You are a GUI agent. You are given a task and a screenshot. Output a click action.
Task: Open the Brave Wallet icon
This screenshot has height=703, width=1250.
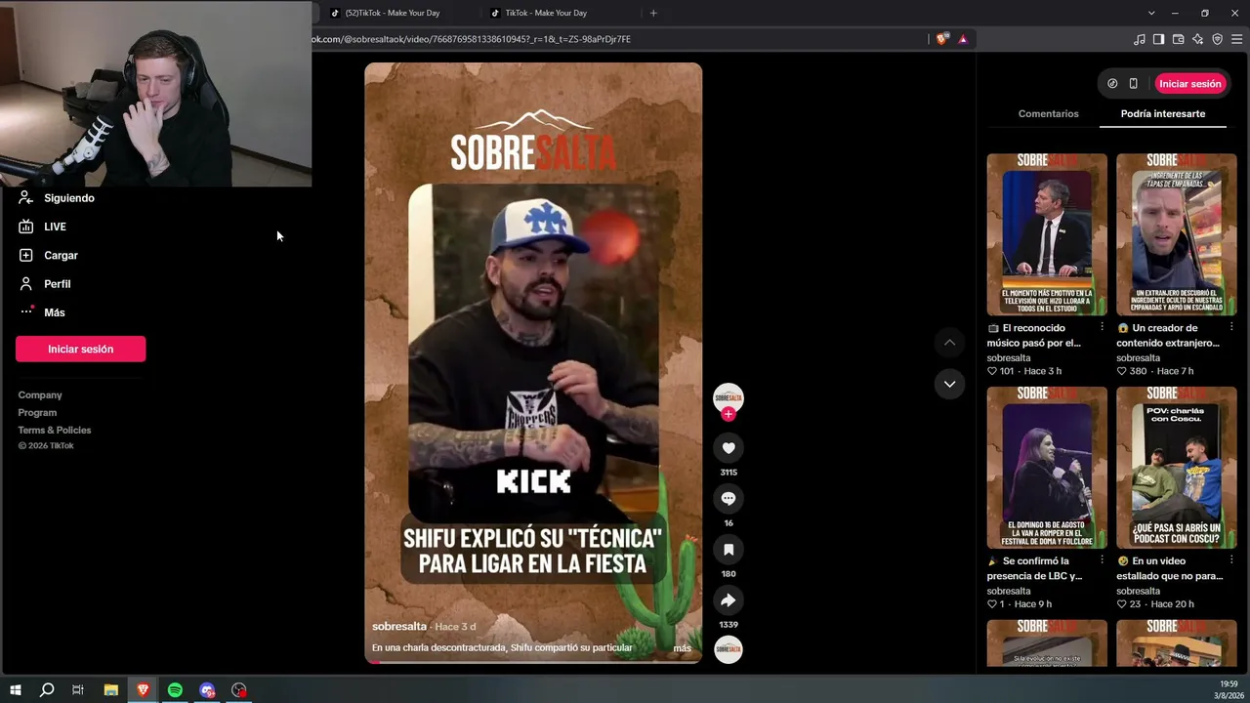pos(1179,39)
